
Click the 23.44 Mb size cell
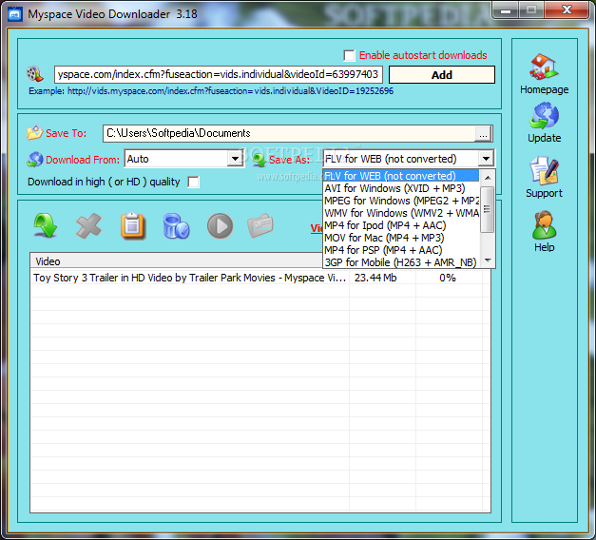[382, 278]
